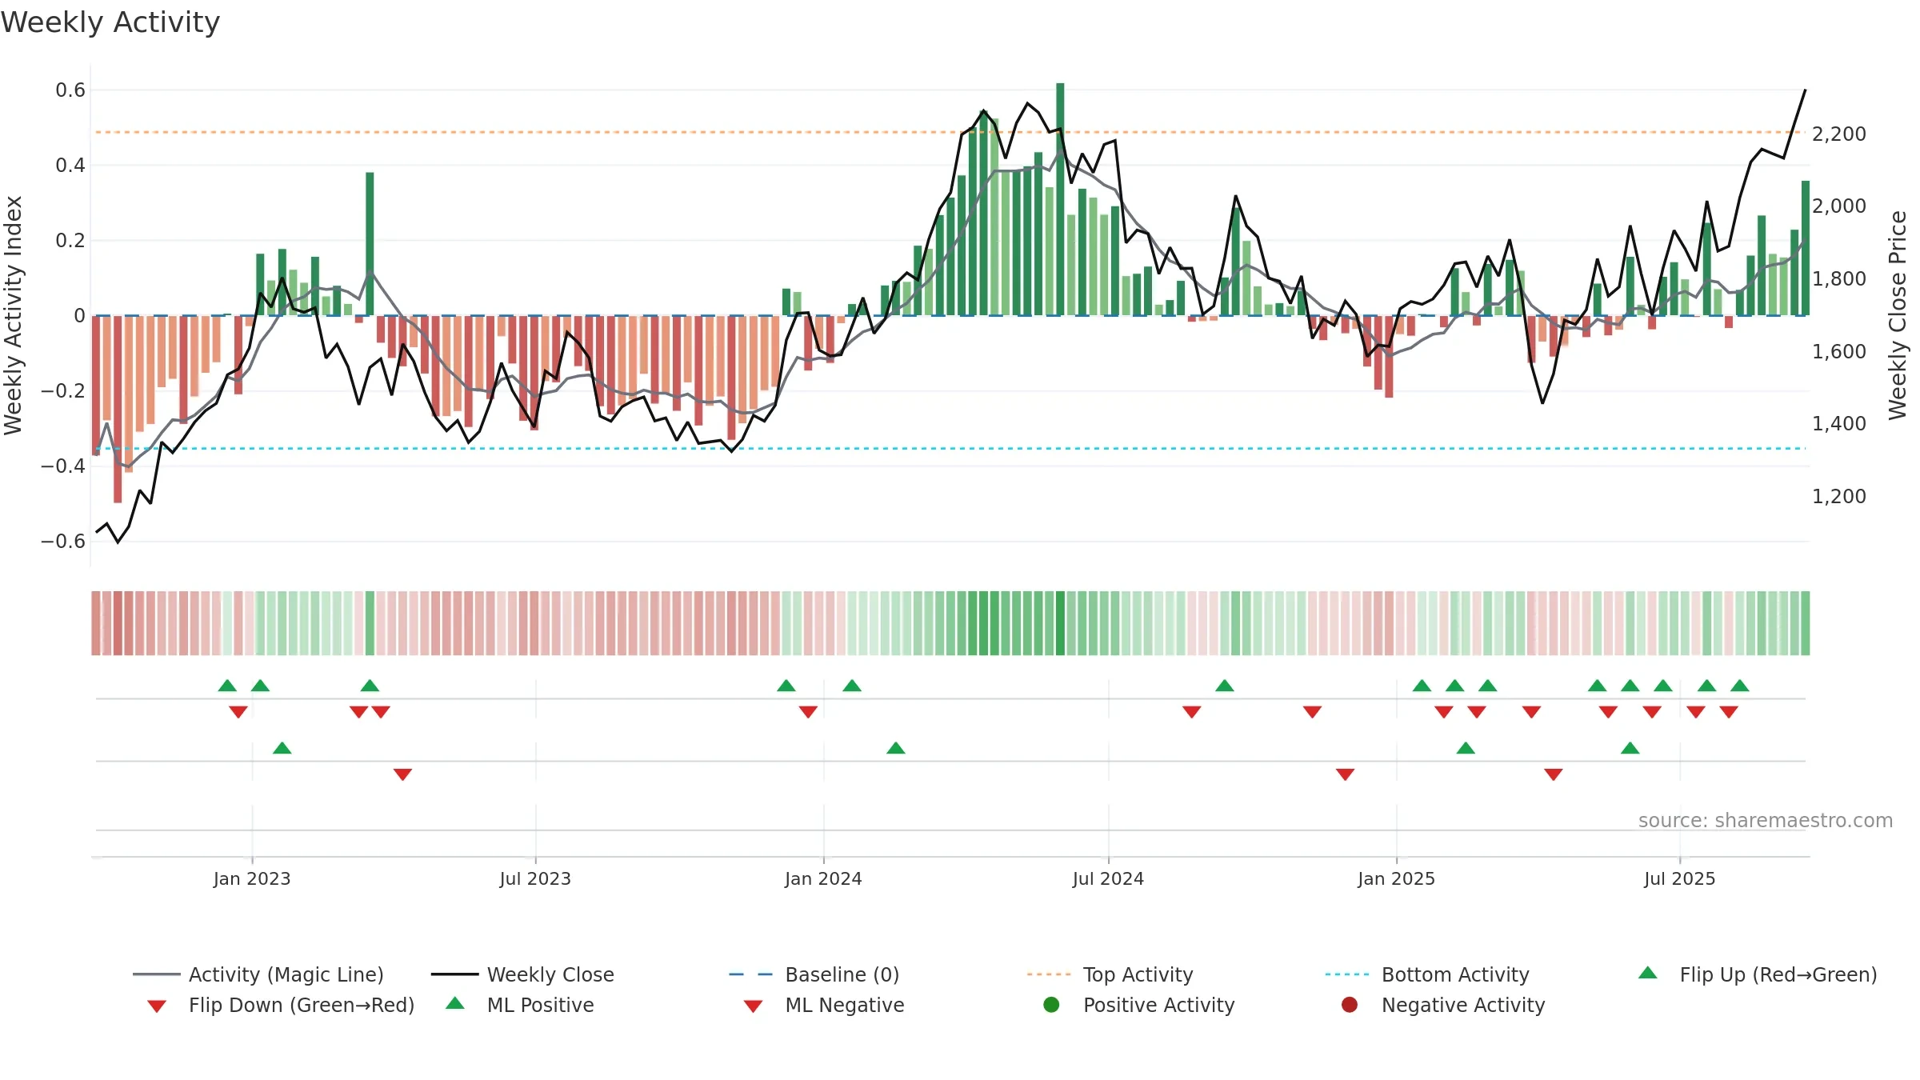
Task: Click the isolated green spike bar in spring 2023
Action: tap(370, 244)
